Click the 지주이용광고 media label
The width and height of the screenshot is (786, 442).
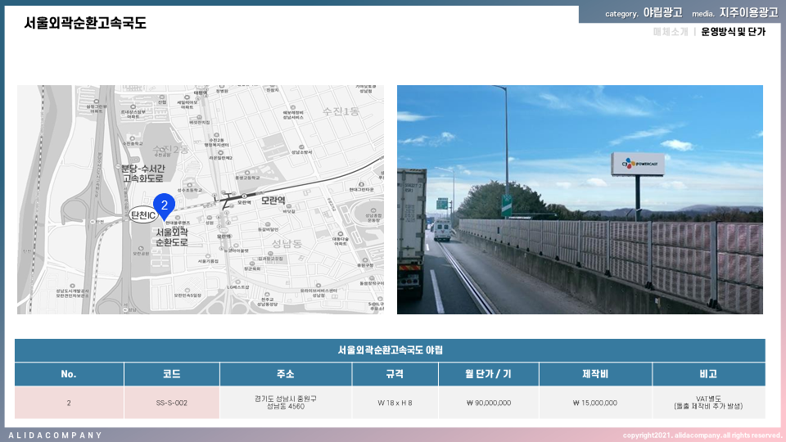[x=748, y=13]
